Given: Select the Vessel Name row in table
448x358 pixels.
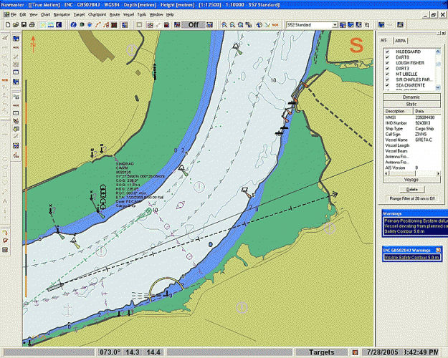Looking at the screenshot, I should (x=398, y=140).
